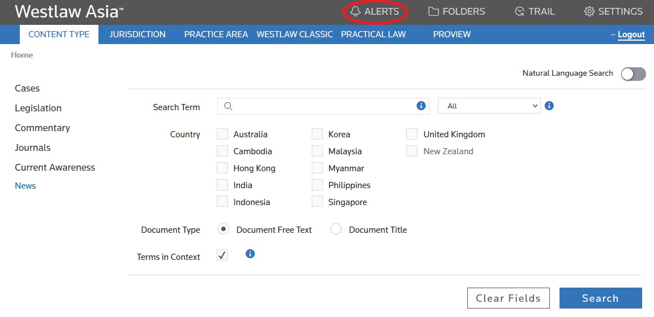Select the Myanmar checkbox
Screen dimensions: 654x317
pos(317,168)
